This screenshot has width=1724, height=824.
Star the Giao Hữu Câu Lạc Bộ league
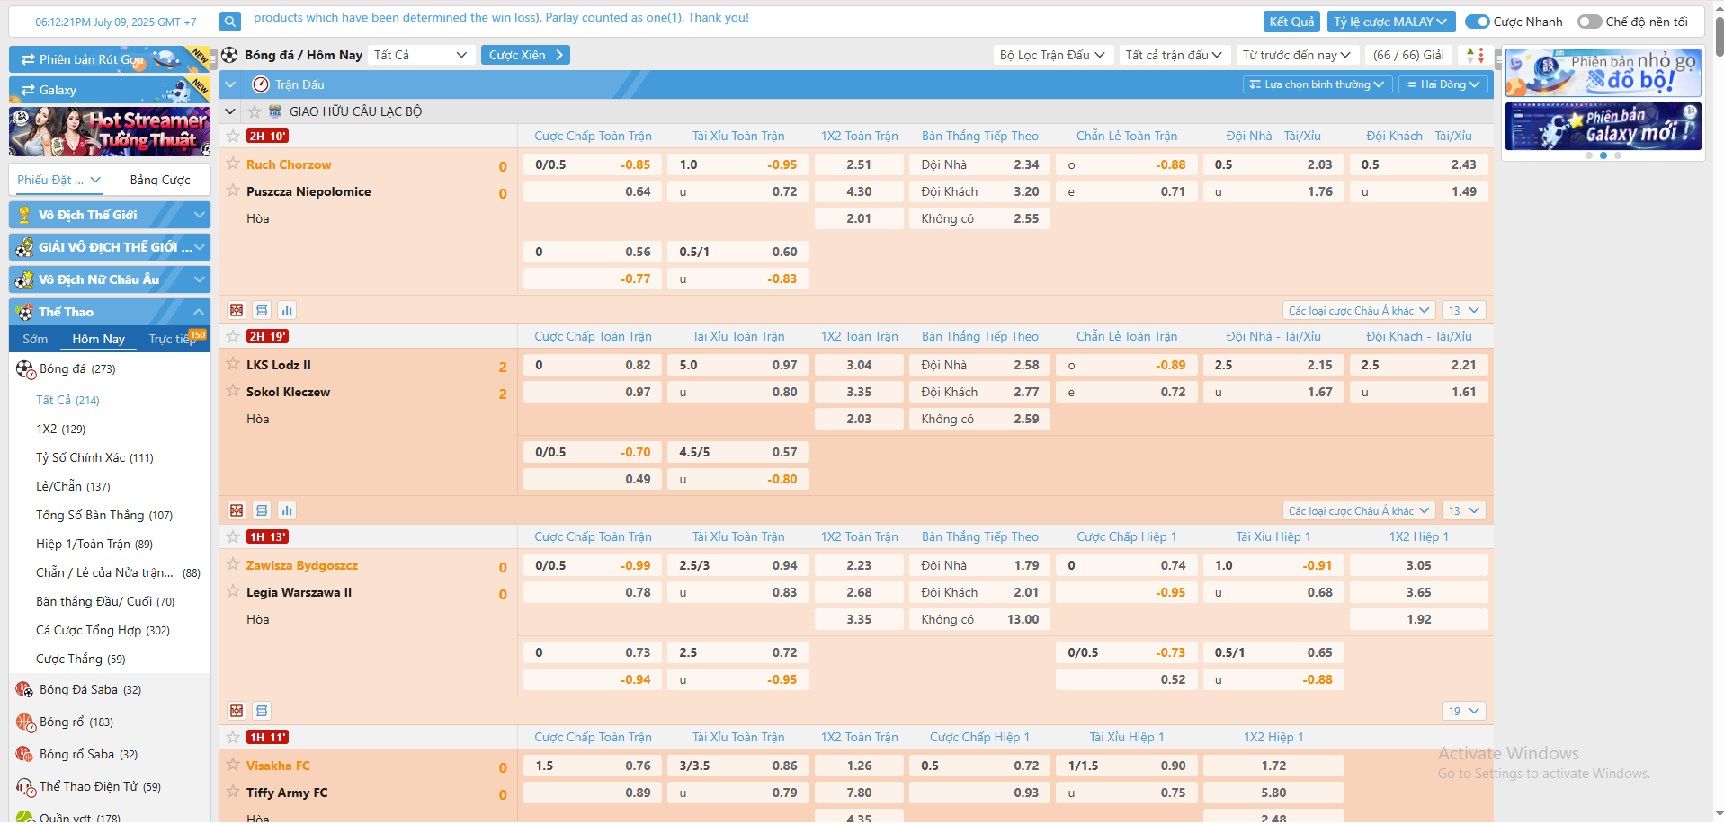[x=255, y=111]
